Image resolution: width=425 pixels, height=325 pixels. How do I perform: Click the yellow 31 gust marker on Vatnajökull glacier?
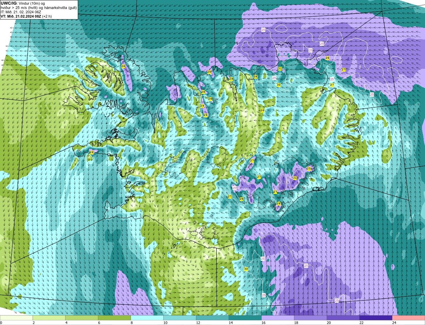(x=295, y=178)
